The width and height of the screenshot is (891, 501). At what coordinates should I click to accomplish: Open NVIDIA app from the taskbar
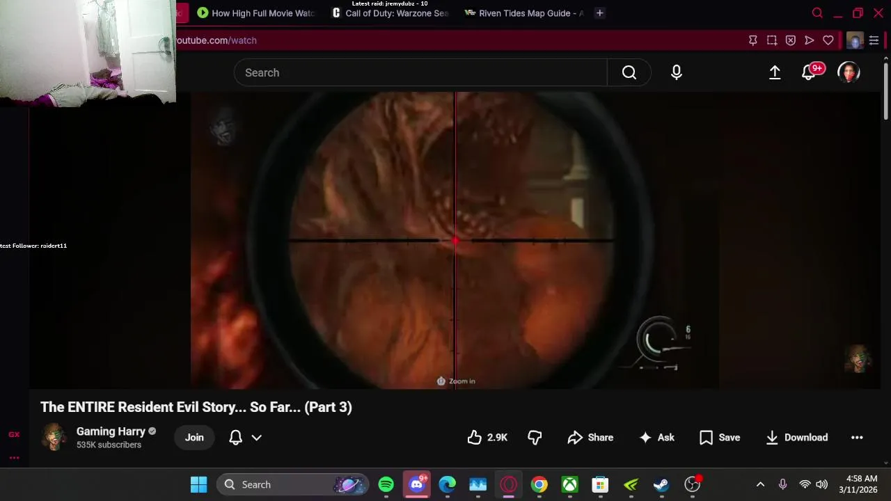(631, 484)
